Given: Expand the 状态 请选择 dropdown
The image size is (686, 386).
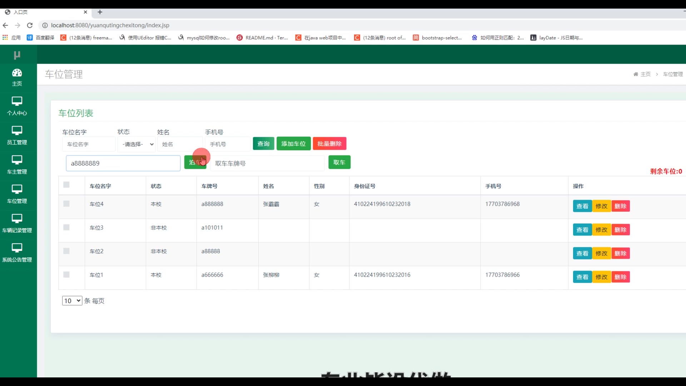Looking at the screenshot, I should 137,144.
